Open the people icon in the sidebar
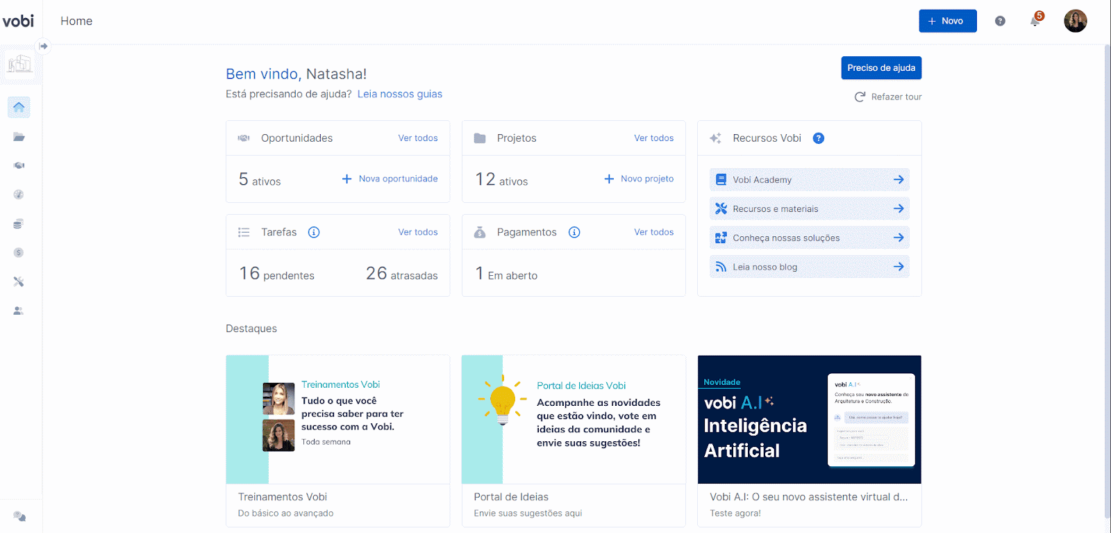 [x=19, y=311]
